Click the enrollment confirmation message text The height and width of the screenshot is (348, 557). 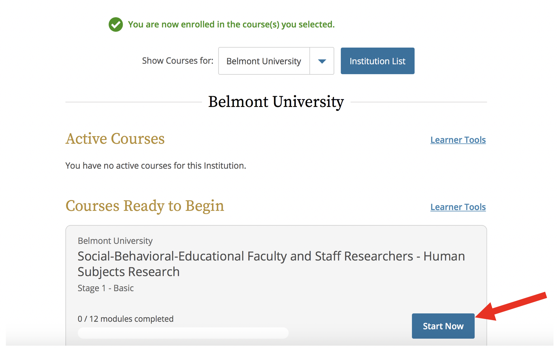coord(231,24)
